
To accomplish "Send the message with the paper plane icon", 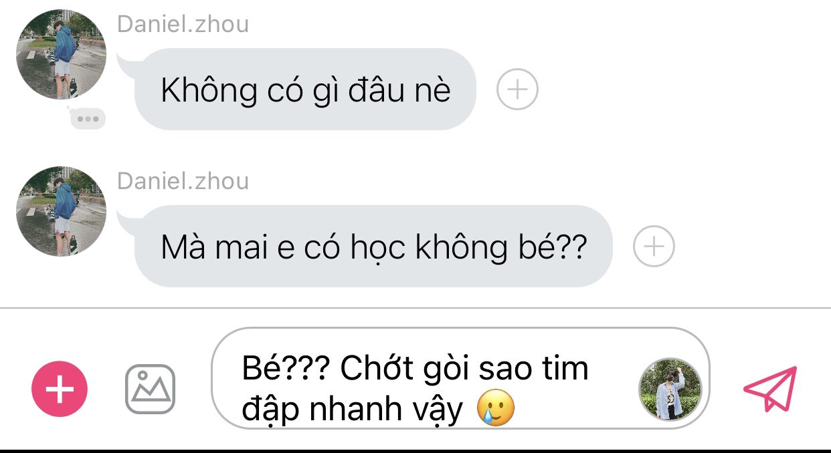I will pyautogui.click(x=770, y=388).
